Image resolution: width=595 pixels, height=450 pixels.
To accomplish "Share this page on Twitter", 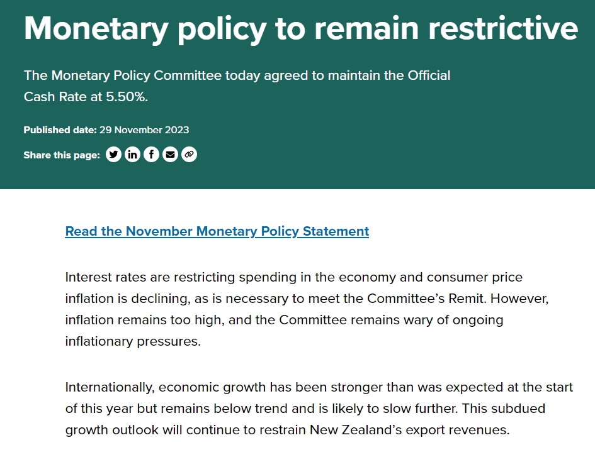I will click(113, 155).
